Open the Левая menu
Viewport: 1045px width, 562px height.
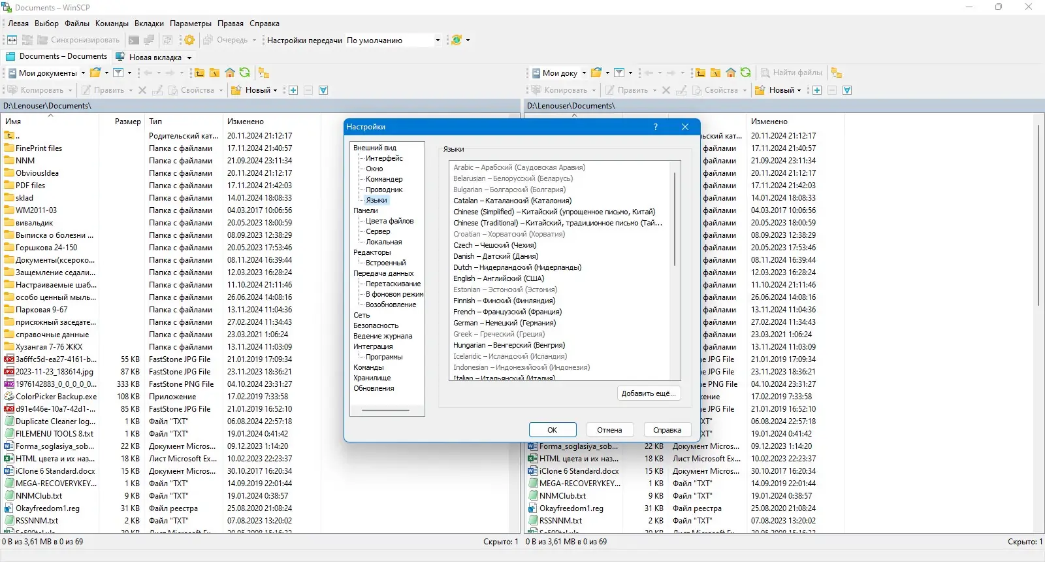(18, 24)
